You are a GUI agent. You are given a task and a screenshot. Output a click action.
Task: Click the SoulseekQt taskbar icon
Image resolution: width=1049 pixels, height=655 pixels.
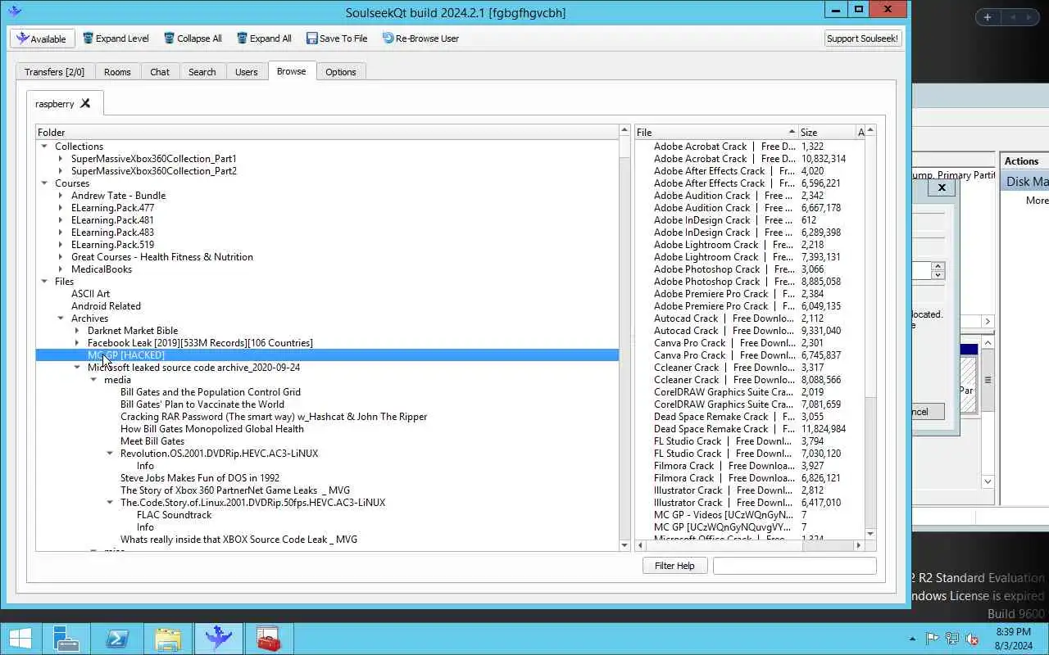219,639
